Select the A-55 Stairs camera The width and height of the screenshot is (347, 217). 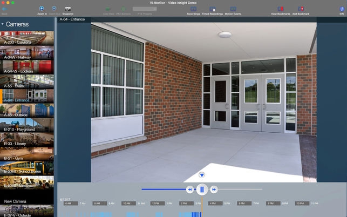27,82
